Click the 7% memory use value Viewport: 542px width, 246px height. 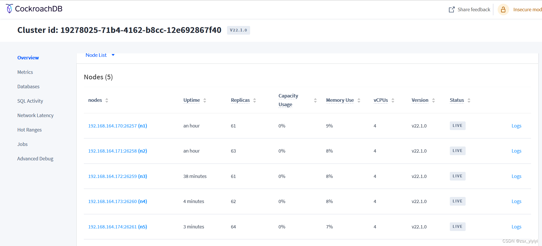pos(329,227)
